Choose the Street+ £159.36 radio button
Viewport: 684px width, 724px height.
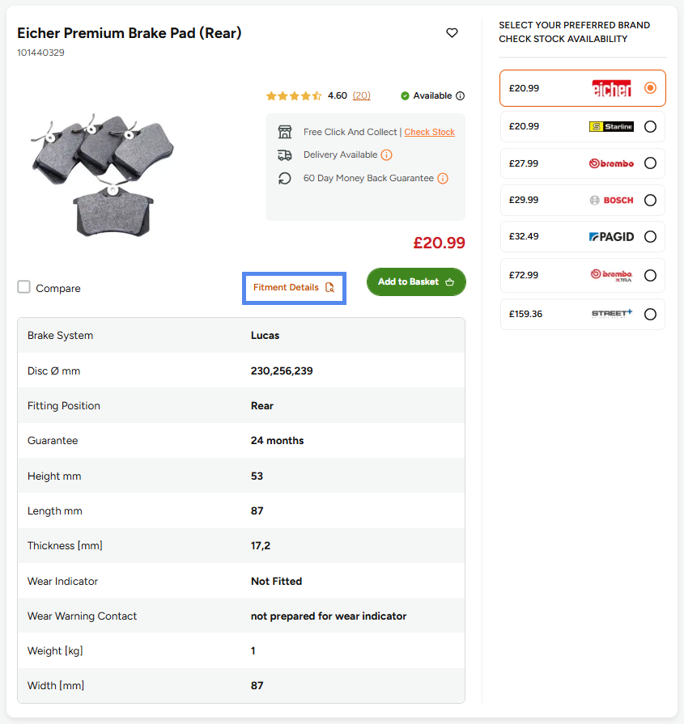650,314
